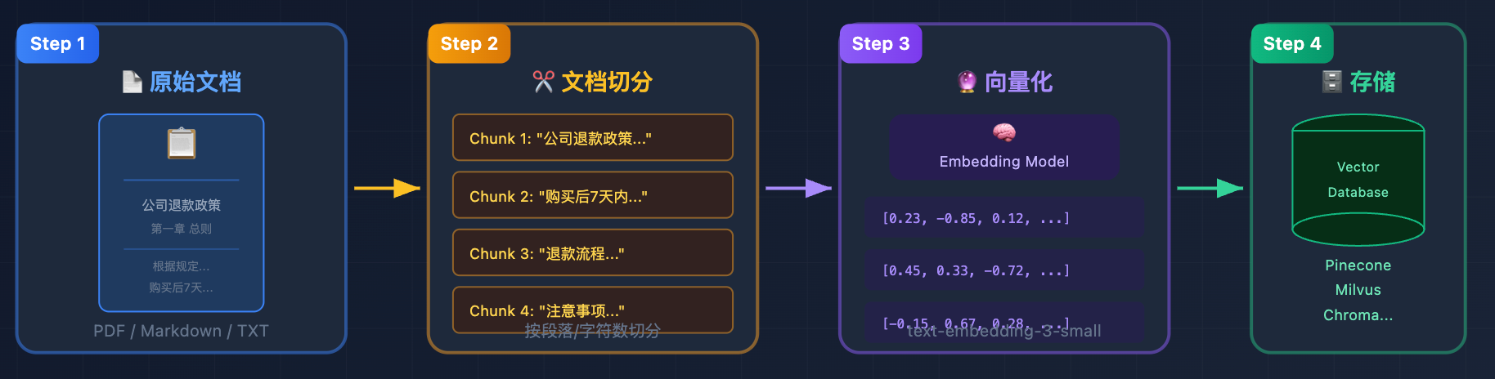Screen dimensions: 1495x379
Task: Click the file cabinet icon beside 存储
Action: coord(1332,82)
